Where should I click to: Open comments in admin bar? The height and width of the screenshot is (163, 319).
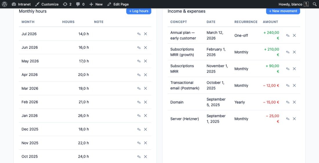pyautogui.click(x=80, y=4)
